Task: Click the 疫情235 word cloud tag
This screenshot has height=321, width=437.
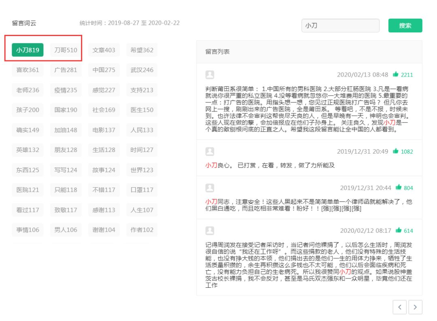Action: (66, 90)
